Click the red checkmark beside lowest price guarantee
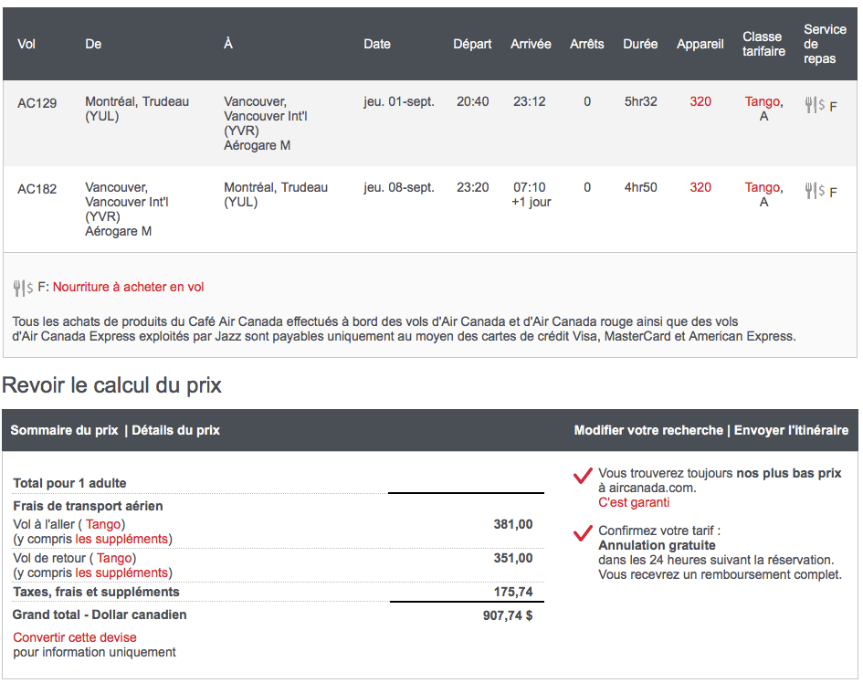 click(582, 477)
